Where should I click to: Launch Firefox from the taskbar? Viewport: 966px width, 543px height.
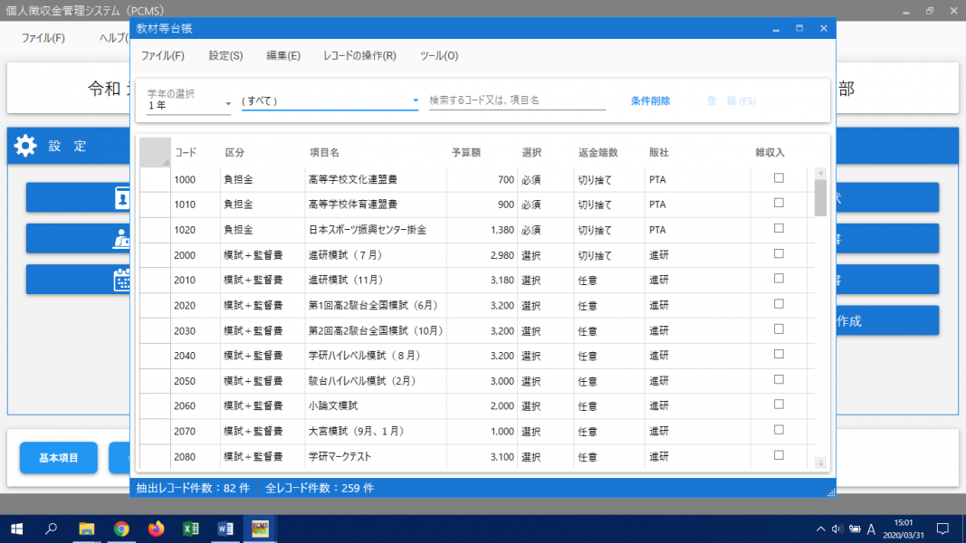click(156, 529)
